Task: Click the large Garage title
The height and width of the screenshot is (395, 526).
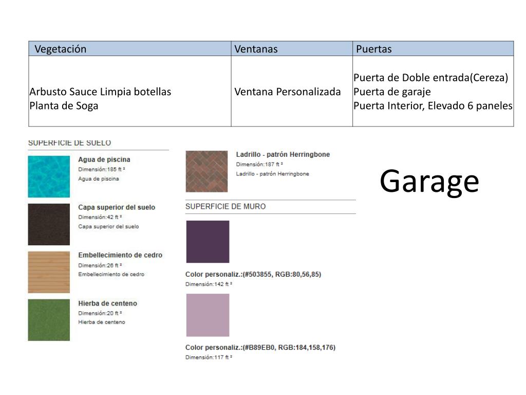Action: [x=429, y=182]
